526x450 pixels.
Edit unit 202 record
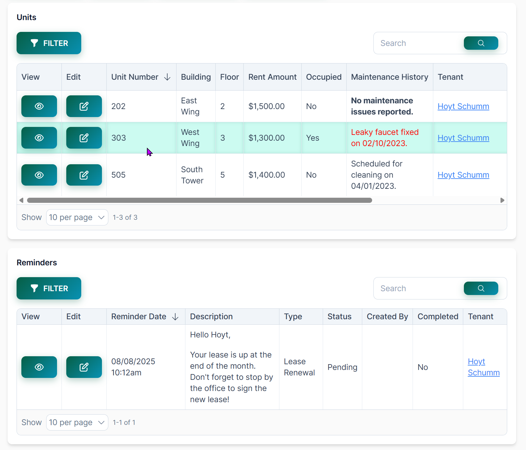point(84,106)
